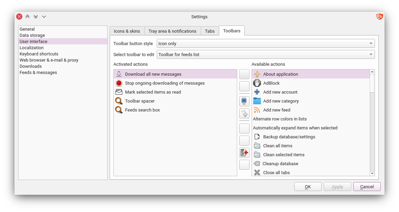Click the X icon for Close all tabs
This screenshot has height=212, width=399.
pyautogui.click(x=257, y=172)
